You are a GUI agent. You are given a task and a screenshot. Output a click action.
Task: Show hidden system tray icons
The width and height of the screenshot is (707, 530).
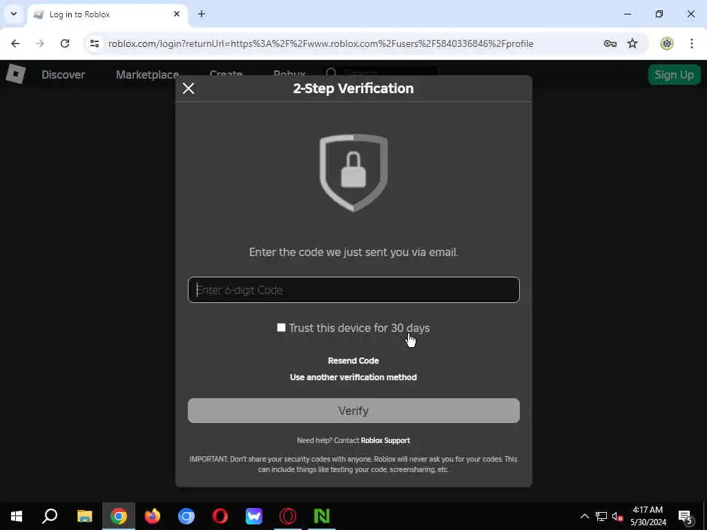[584, 516]
